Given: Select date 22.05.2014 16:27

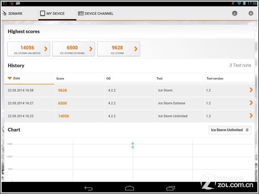Looking at the screenshot, I should [21, 103].
